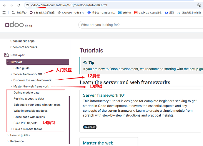Open Build PDF Reports tutorial
Screen dimensions: 203x146
[x=26, y=123]
